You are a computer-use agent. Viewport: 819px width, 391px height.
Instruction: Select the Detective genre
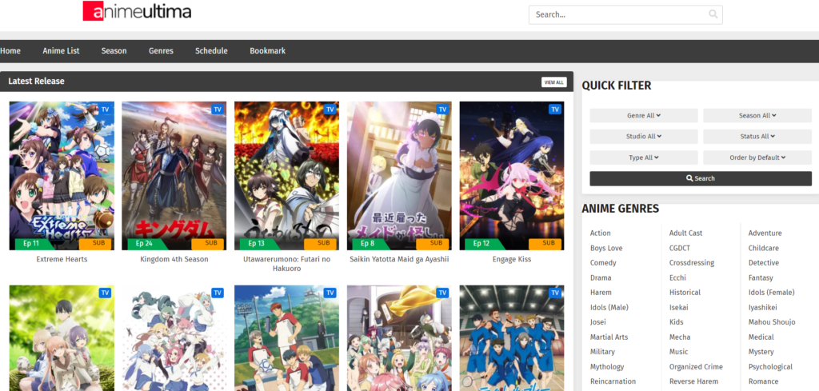[x=763, y=262]
